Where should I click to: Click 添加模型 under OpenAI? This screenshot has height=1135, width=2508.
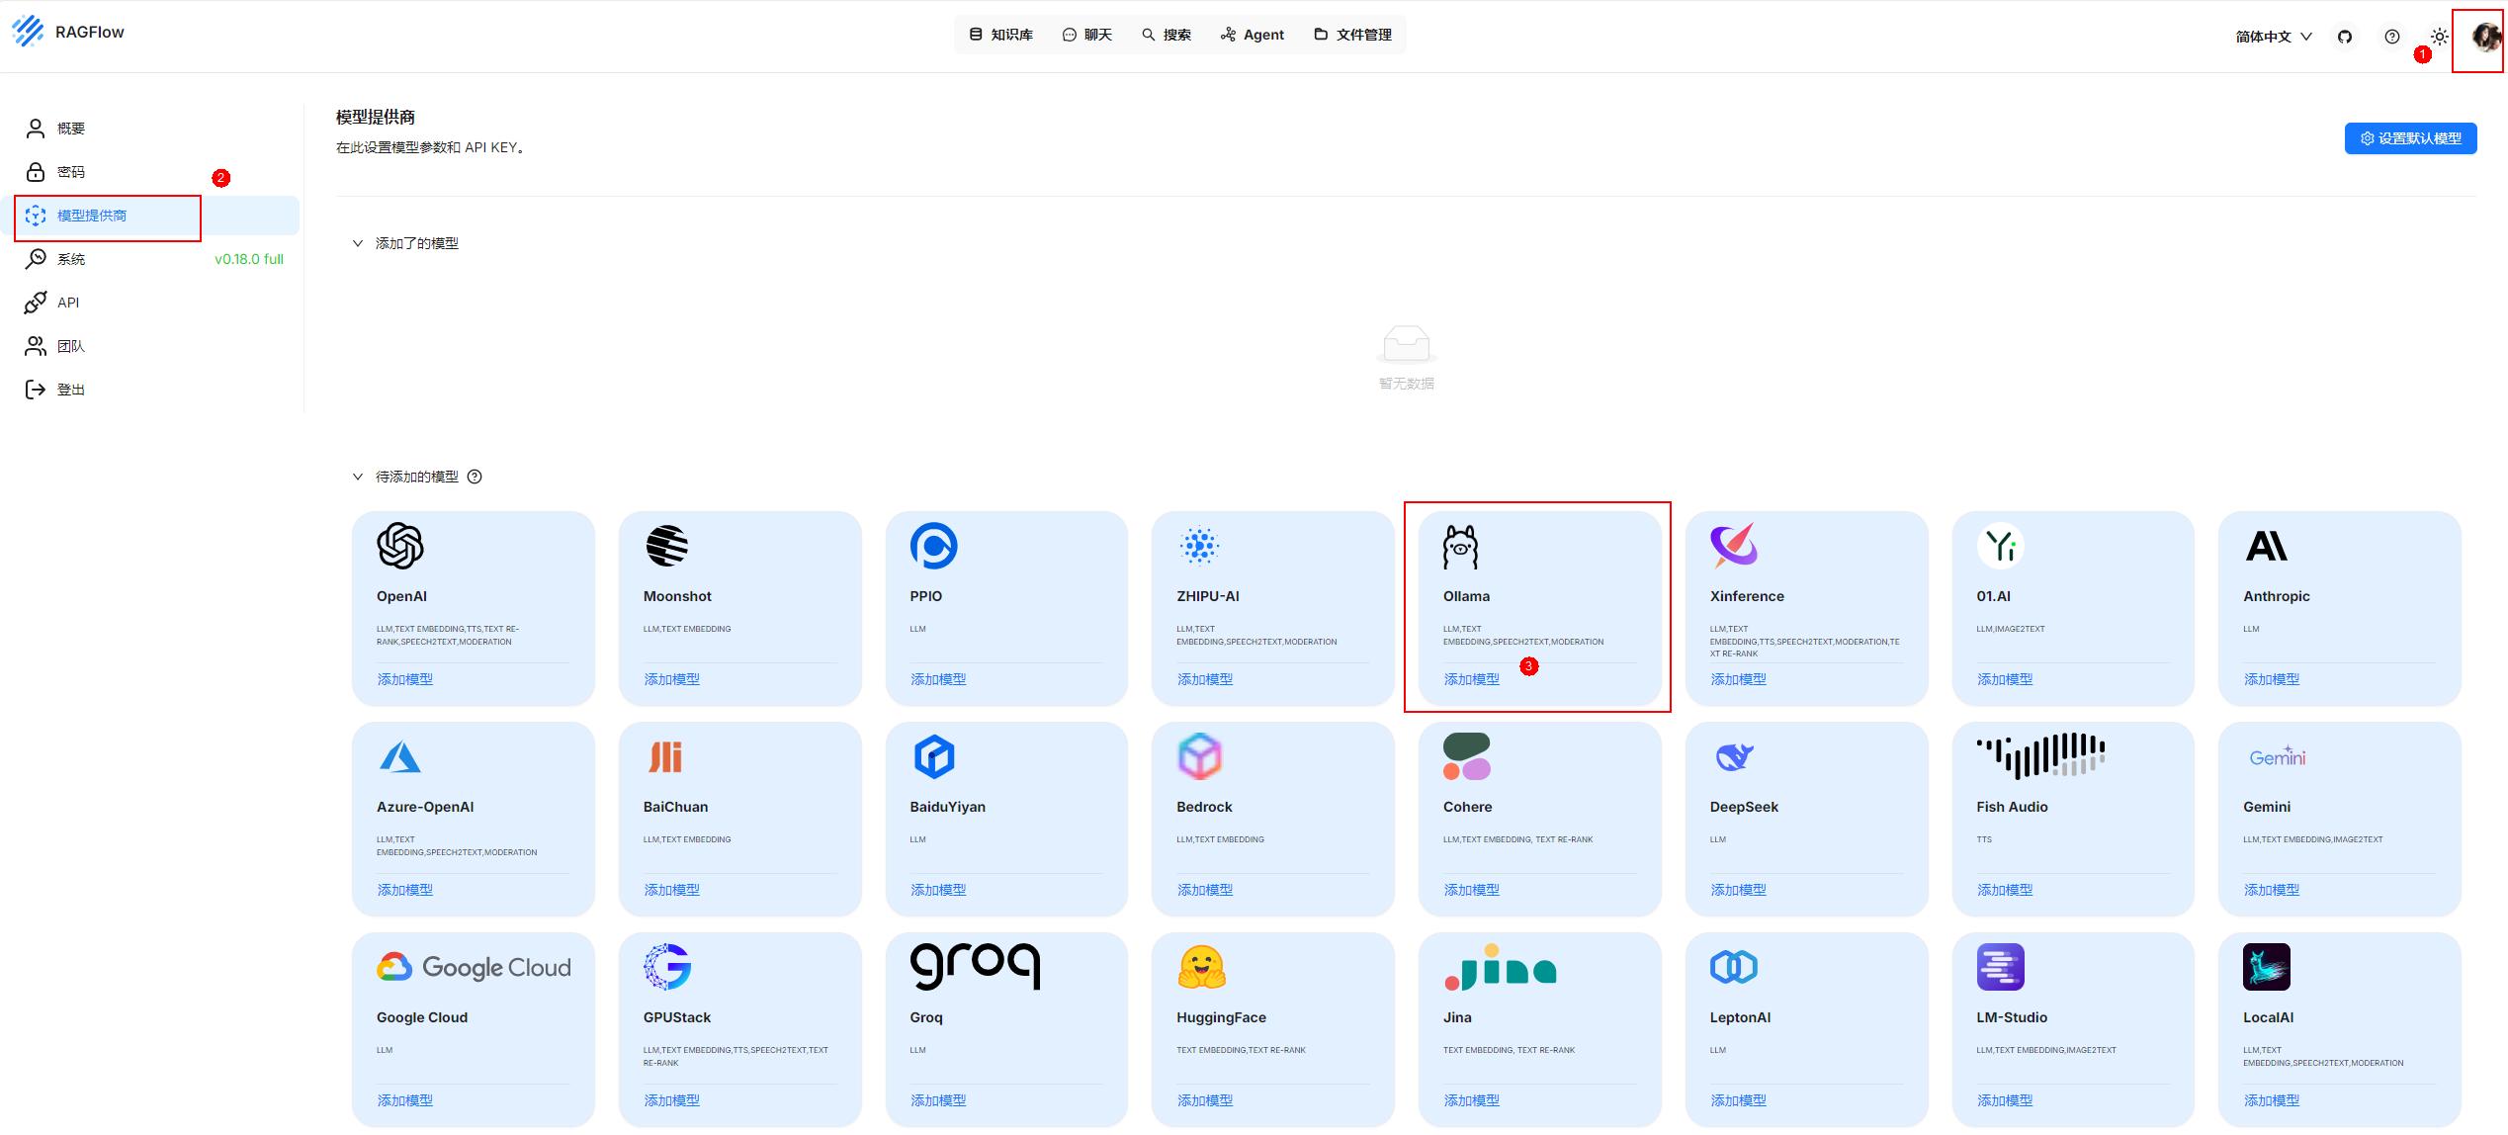pos(405,679)
